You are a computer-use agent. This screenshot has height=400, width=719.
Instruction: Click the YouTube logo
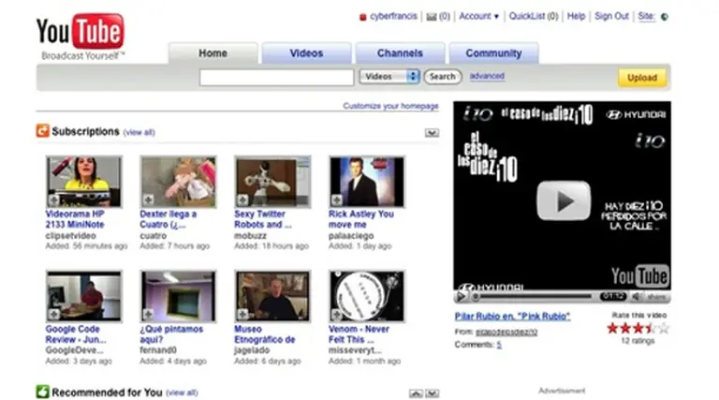point(81,37)
